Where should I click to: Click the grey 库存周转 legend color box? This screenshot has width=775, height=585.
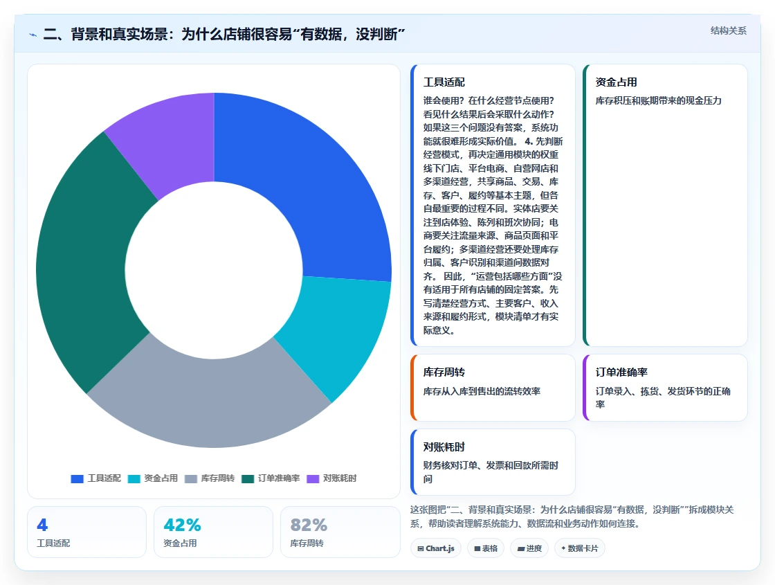(191, 478)
